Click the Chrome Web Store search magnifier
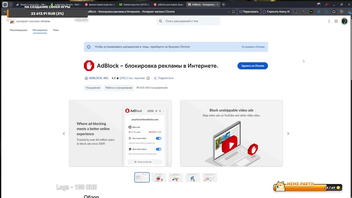This screenshot has height=198, width=352. (161, 21)
